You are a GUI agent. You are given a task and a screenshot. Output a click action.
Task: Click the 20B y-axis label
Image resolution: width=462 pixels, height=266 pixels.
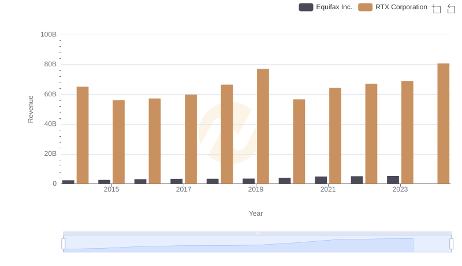[50, 153]
